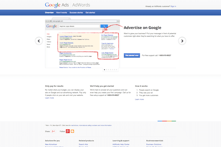Click the Google+ +1 share button
Image resolution: width=221 pixels, height=147 pixels.
pos(53,131)
